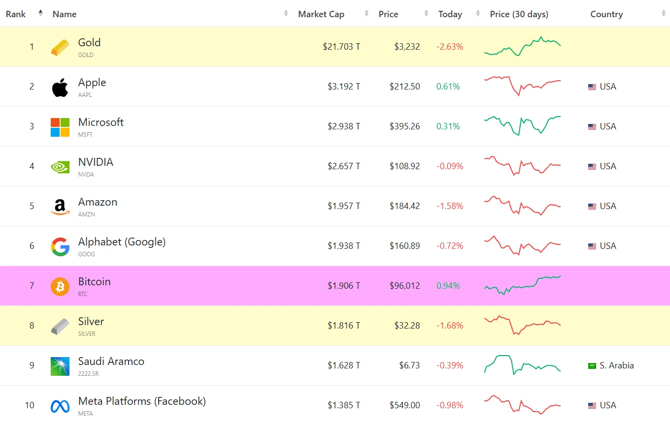Image resolution: width=670 pixels, height=423 pixels.
Task: Click the Microsoft logo icon
Action: tap(60, 127)
